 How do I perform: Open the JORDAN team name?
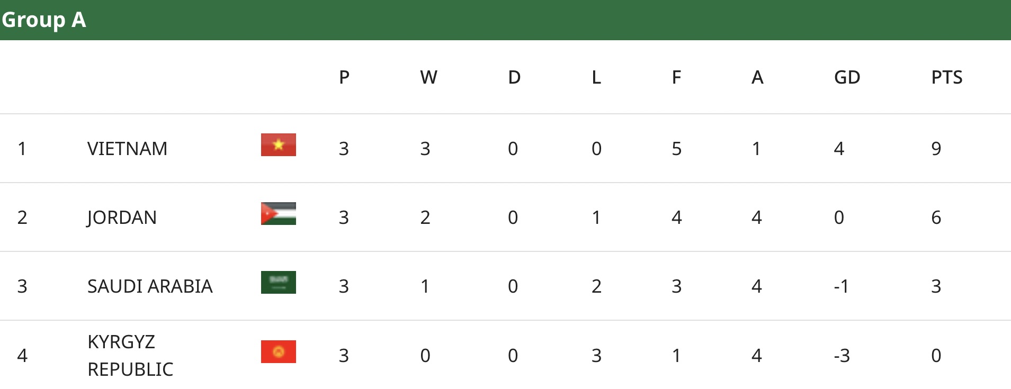click(x=122, y=218)
